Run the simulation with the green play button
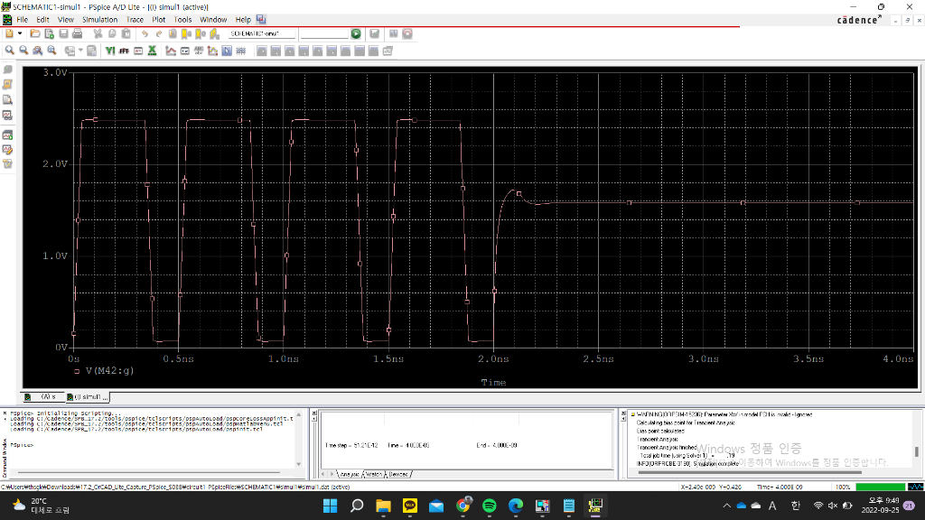The image size is (925, 520). 356,33
